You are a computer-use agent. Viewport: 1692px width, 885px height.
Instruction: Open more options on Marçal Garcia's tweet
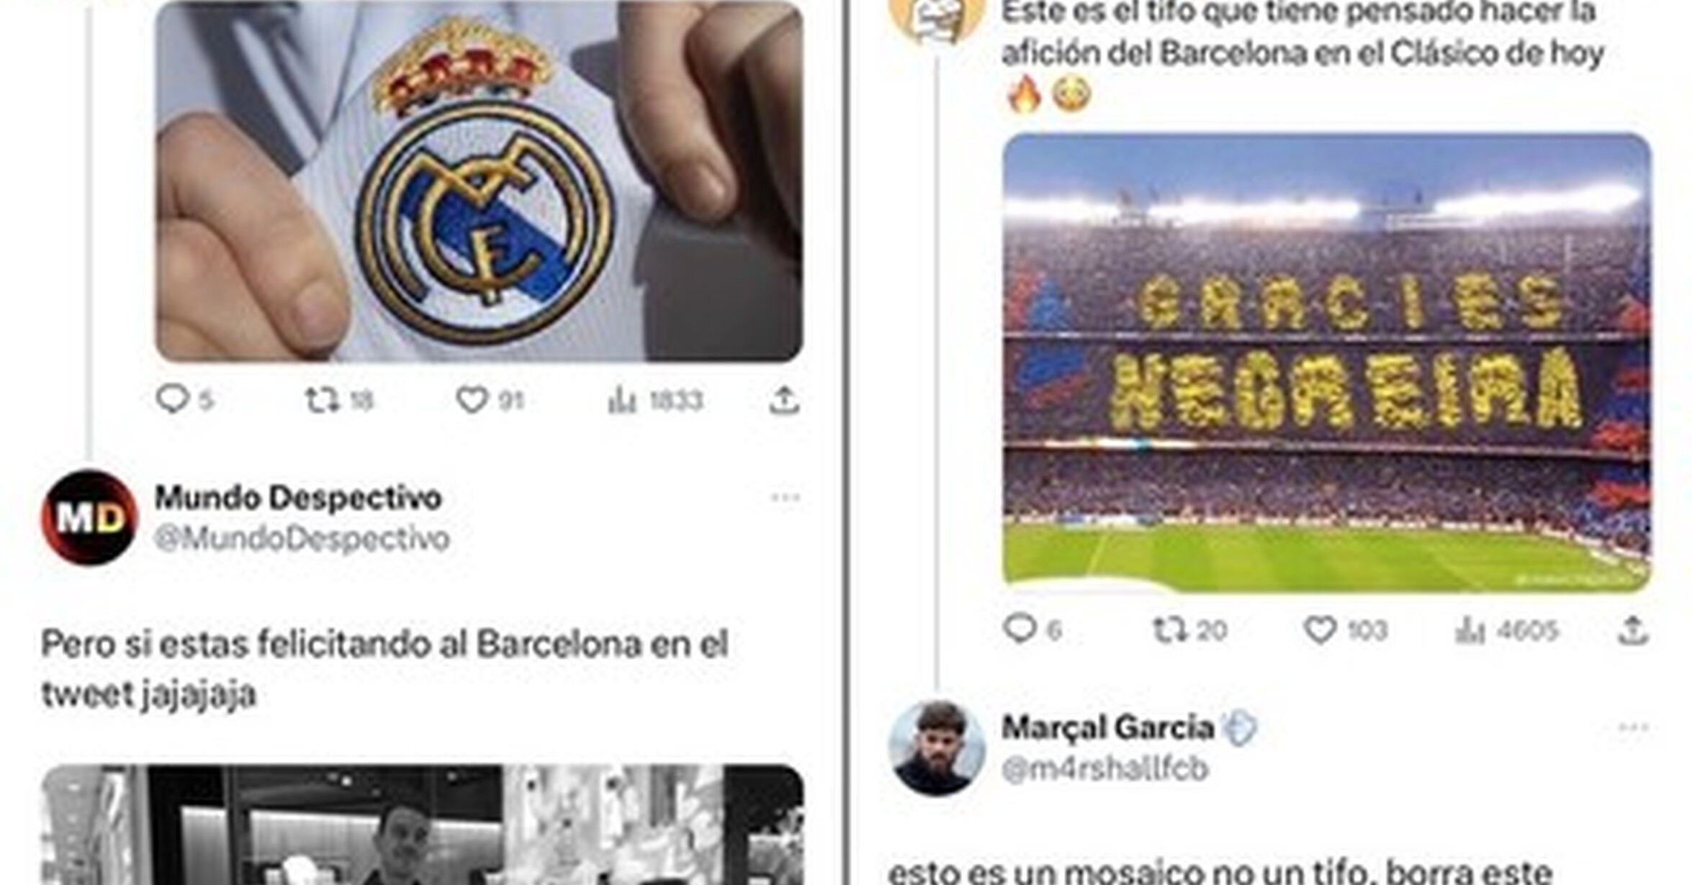click(x=1633, y=727)
